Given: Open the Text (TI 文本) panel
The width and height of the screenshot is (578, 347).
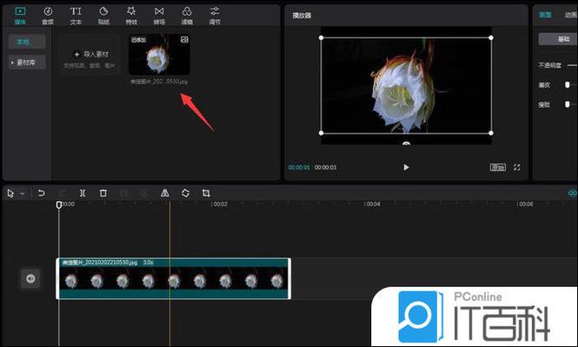Looking at the screenshot, I should (x=76, y=16).
